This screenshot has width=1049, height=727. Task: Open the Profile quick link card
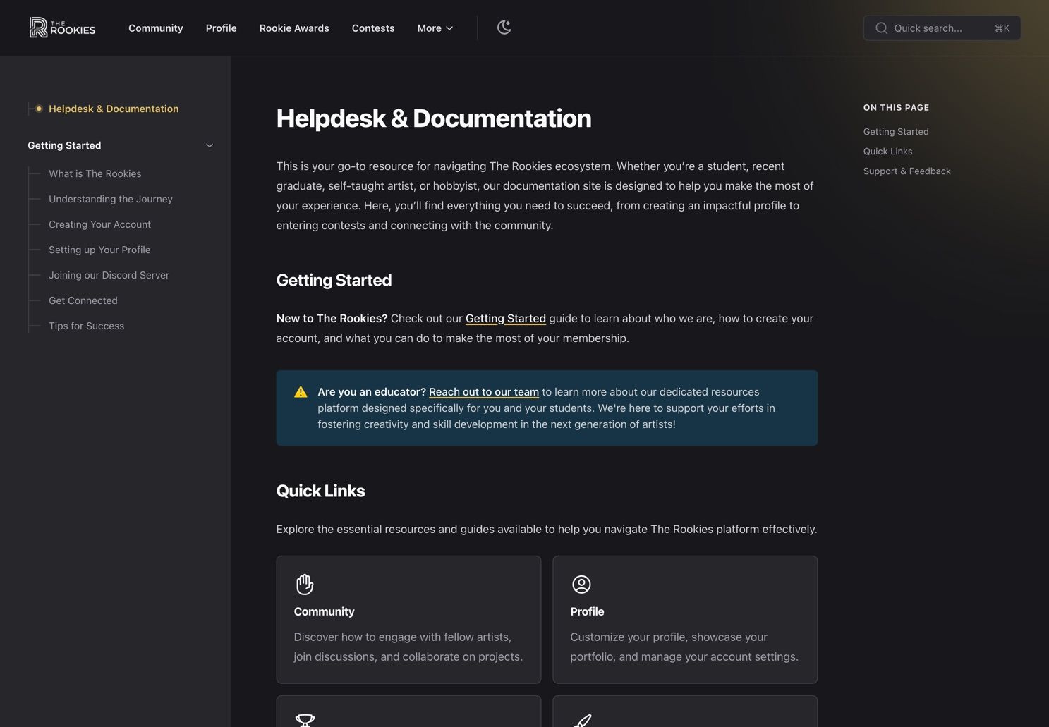(685, 620)
